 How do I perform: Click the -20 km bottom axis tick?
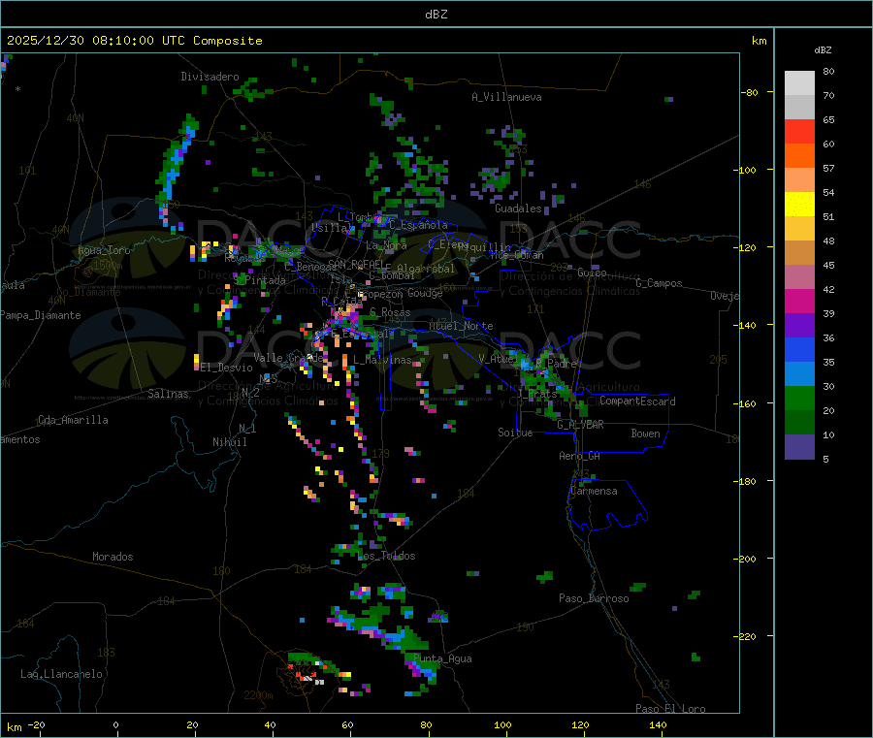[x=36, y=724]
